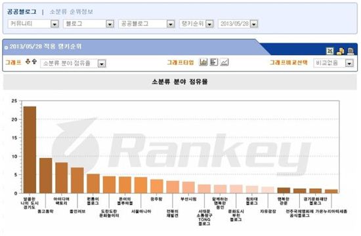Viewport: 361px width, 236px height.
Task: Click the bar above 아이디어 팩토리 label
Action: [x=62, y=178]
